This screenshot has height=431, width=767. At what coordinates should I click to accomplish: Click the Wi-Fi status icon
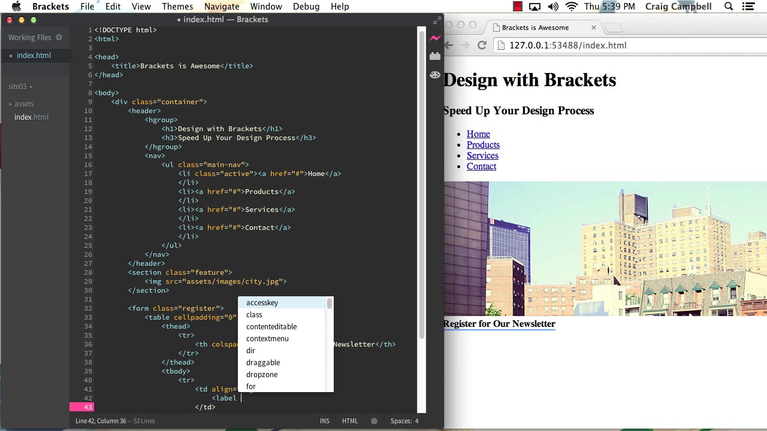572,7
